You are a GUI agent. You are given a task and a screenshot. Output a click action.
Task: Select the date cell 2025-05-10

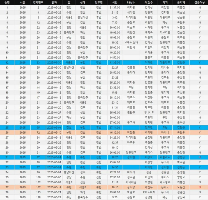coord(54,132)
